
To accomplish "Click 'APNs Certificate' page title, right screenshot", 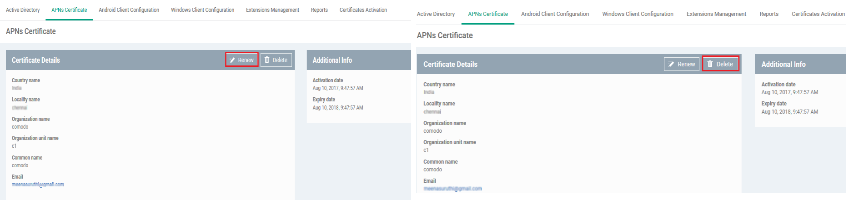I will pyautogui.click(x=445, y=35).
